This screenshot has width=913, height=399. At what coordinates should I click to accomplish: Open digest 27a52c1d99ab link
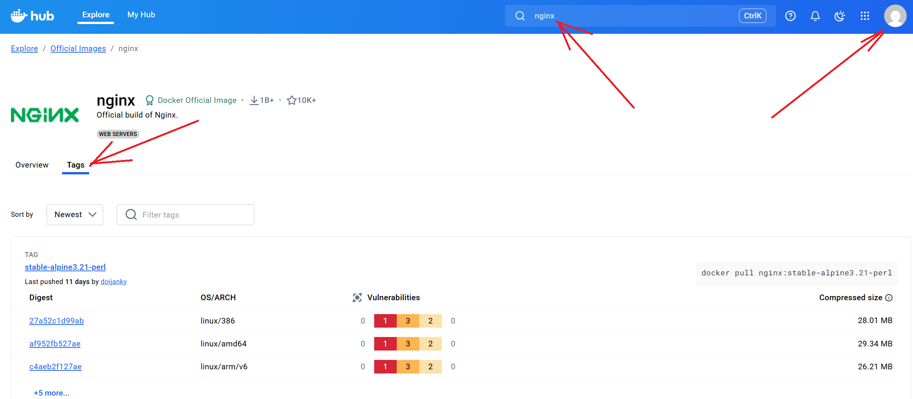click(56, 321)
